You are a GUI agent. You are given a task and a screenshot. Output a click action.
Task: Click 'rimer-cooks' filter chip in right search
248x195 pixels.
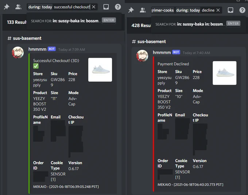click(x=163, y=10)
